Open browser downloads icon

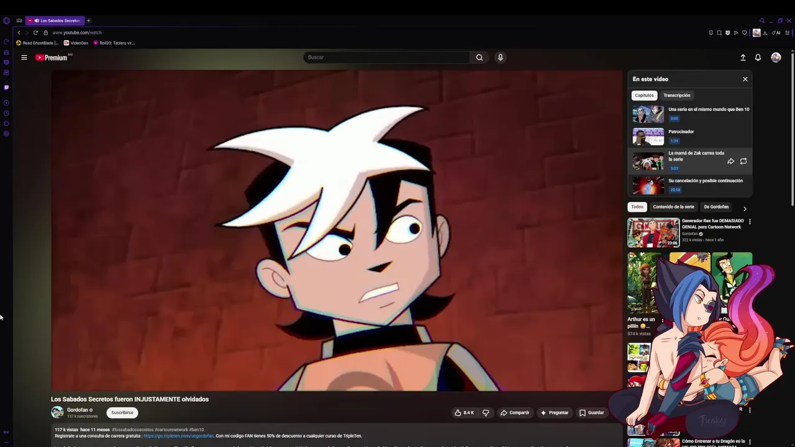point(765,33)
